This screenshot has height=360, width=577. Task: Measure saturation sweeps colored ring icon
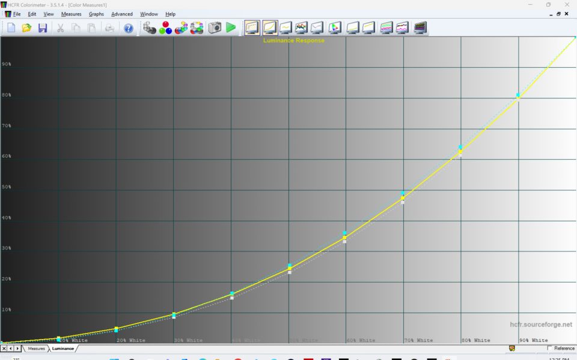click(x=197, y=28)
